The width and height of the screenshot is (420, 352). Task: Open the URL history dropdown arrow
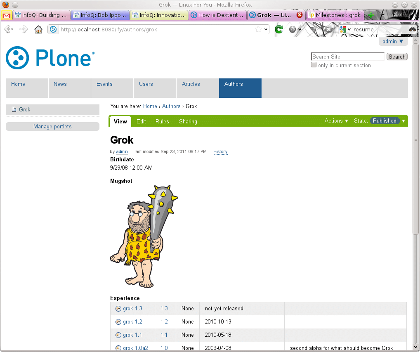(x=266, y=29)
